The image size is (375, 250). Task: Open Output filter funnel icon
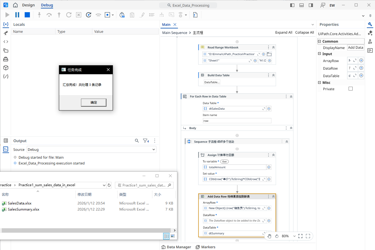(x=146, y=141)
